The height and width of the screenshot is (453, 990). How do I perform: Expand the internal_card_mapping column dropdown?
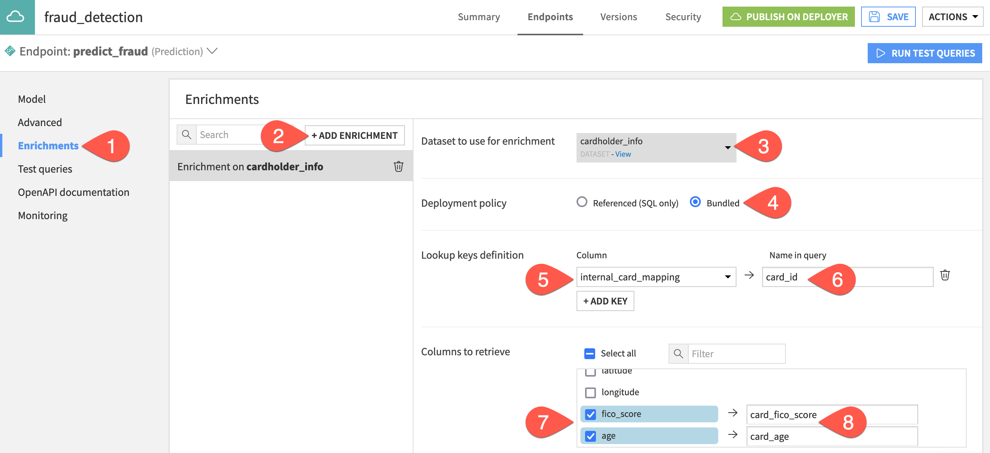pyautogui.click(x=728, y=277)
